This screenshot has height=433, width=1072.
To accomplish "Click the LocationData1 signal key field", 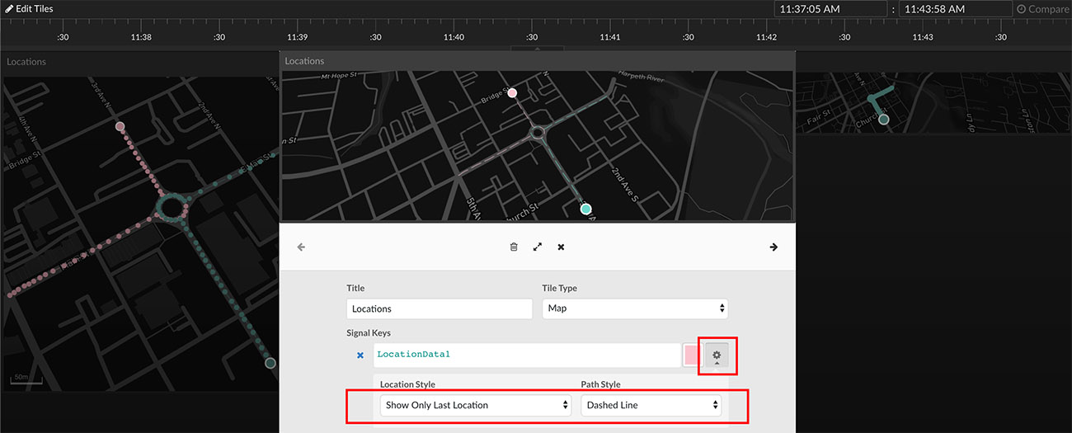I will point(526,355).
